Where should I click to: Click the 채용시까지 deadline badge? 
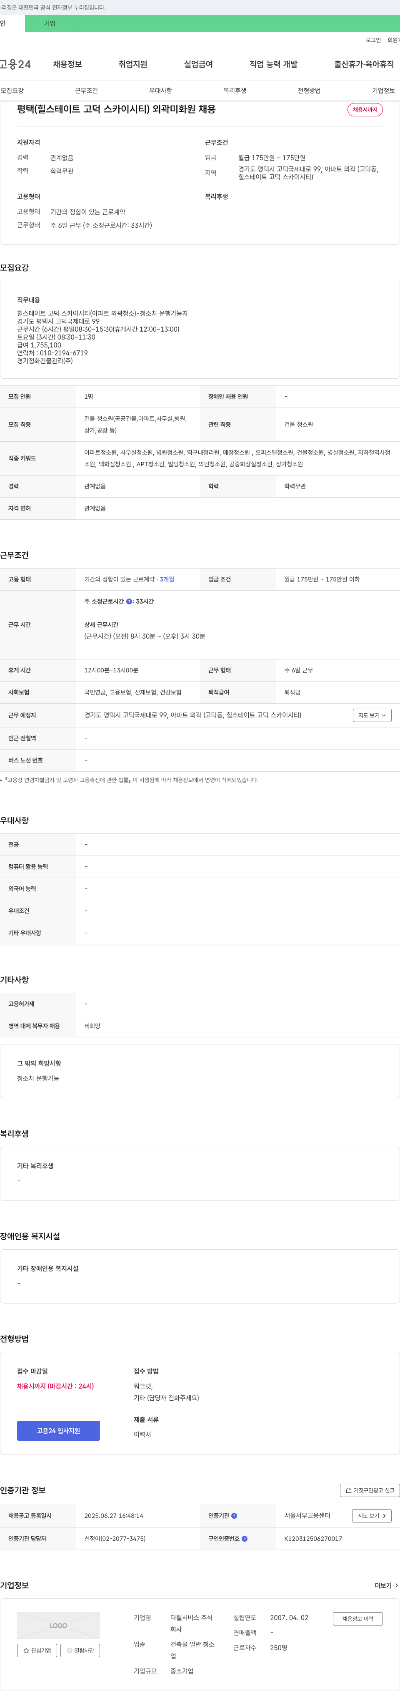tap(365, 110)
